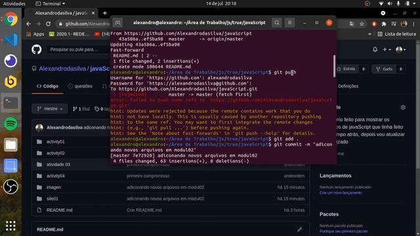Launch Visual Studio Code from dock
Viewport: 420px width, 236px height.
point(10,40)
